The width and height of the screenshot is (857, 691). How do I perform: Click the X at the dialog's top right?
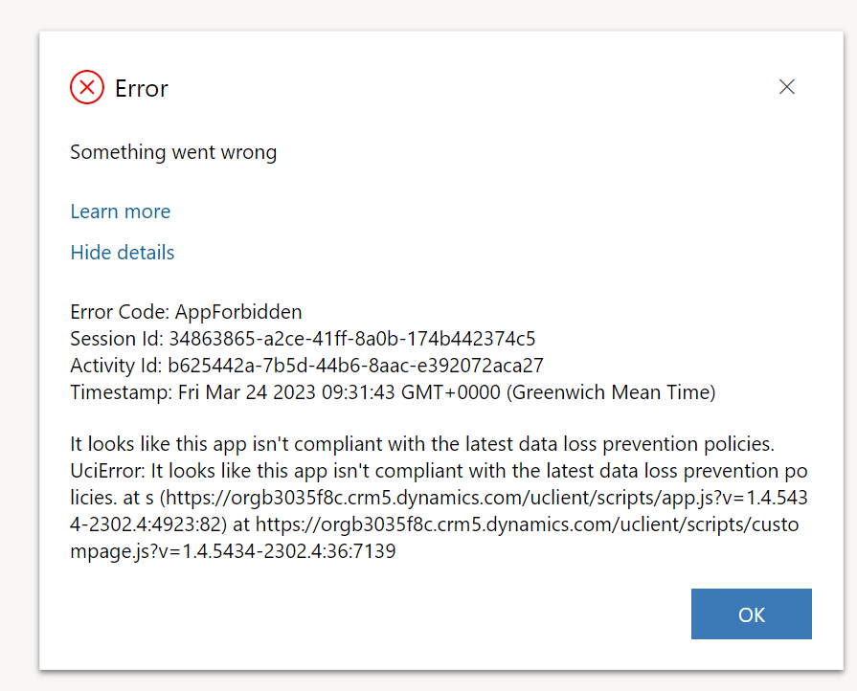[x=786, y=86]
